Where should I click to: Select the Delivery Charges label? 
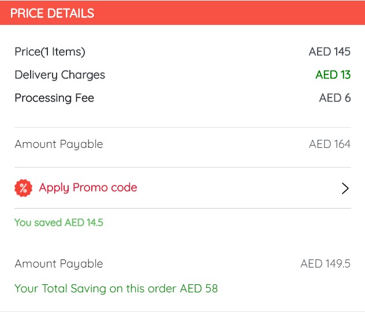59,75
